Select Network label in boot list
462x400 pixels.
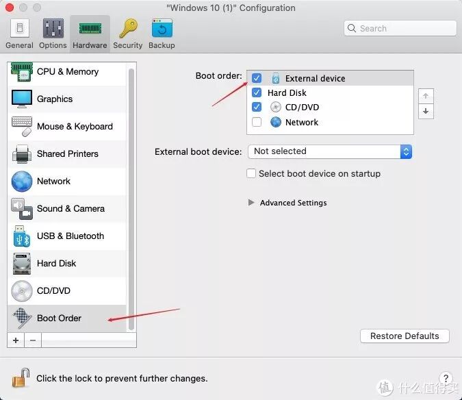click(x=302, y=123)
